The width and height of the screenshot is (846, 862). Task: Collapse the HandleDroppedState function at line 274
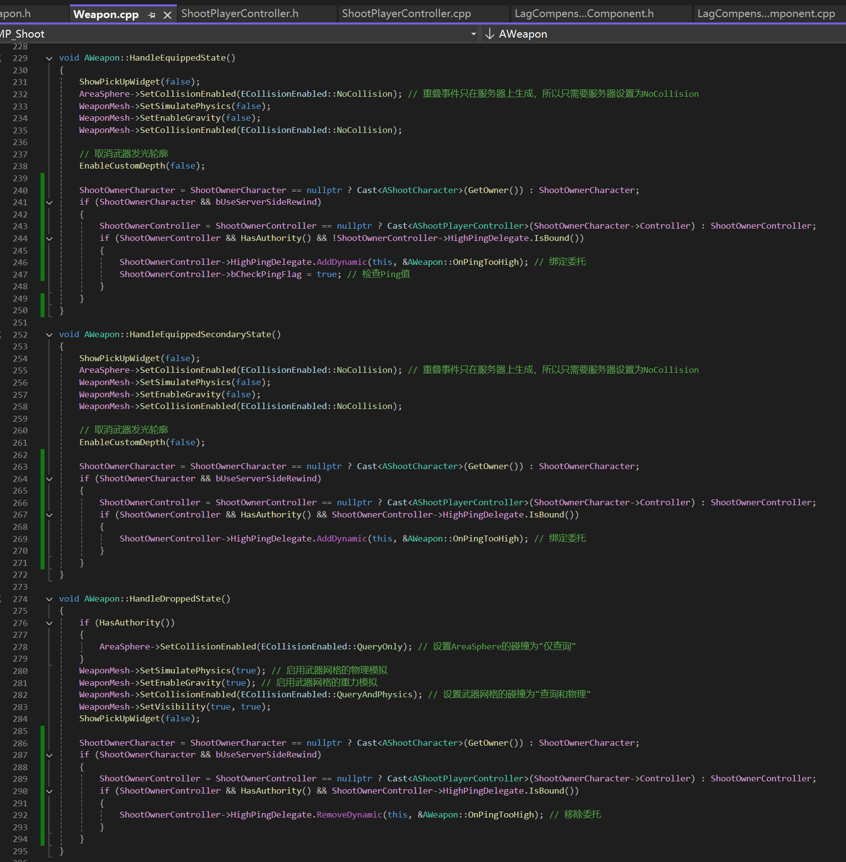[49, 599]
